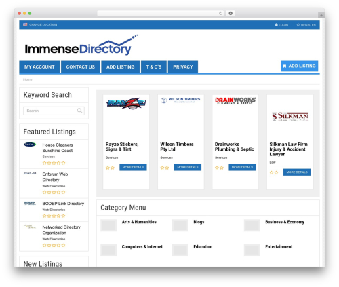
Task: Click the Silkman Law Firm logo image
Action: point(290,117)
